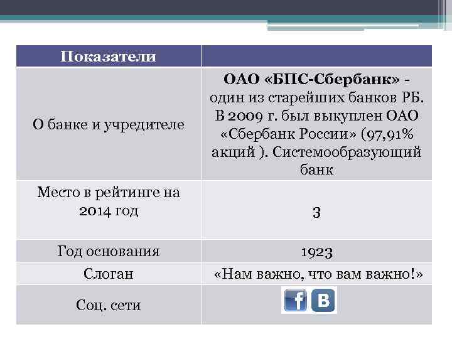Select the rating value '3'

(x=316, y=213)
